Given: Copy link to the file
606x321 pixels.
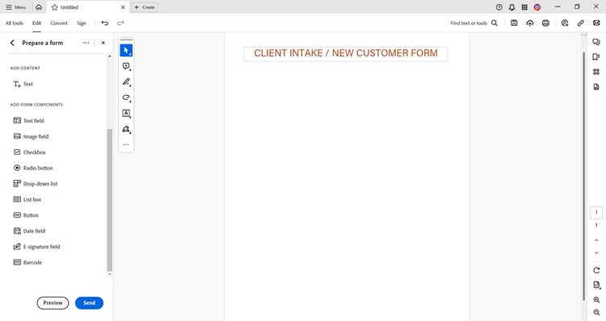Looking at the screenshot, I should click(580, 23).
